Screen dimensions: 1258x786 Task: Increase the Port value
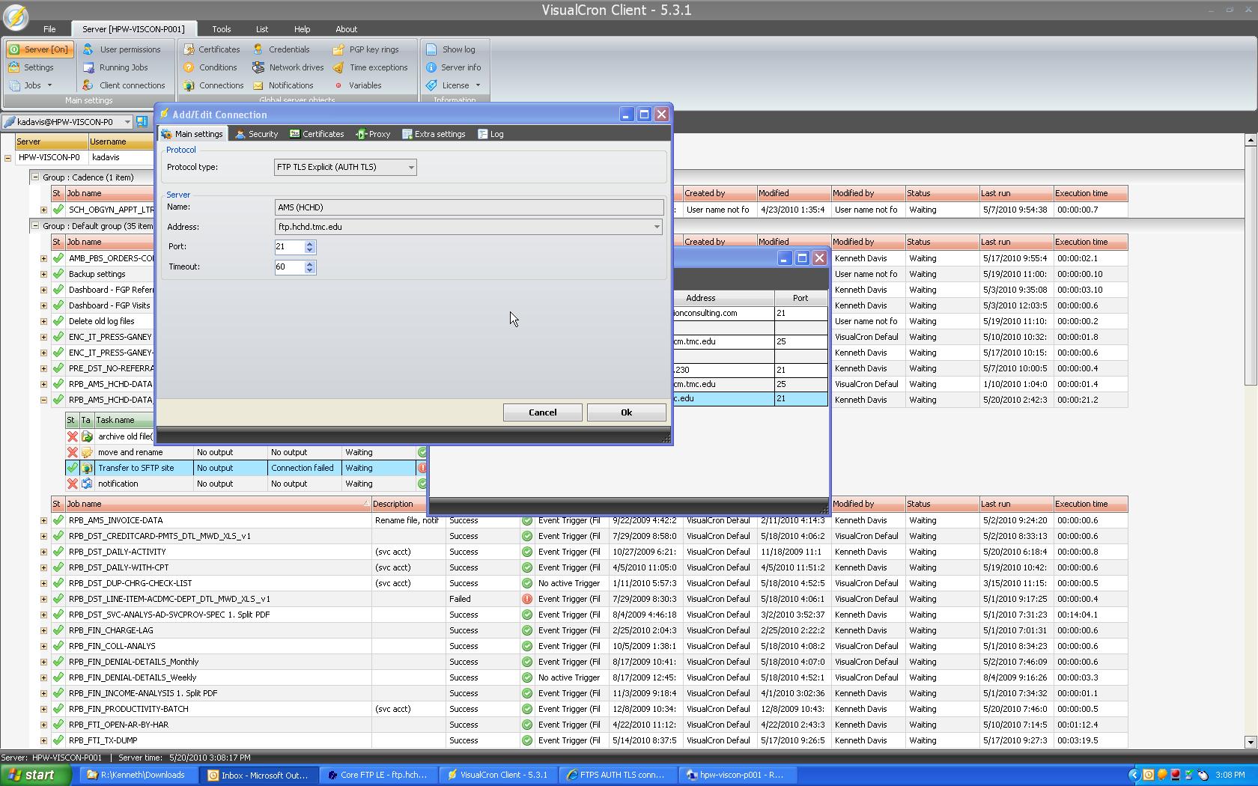pos(310,243)
